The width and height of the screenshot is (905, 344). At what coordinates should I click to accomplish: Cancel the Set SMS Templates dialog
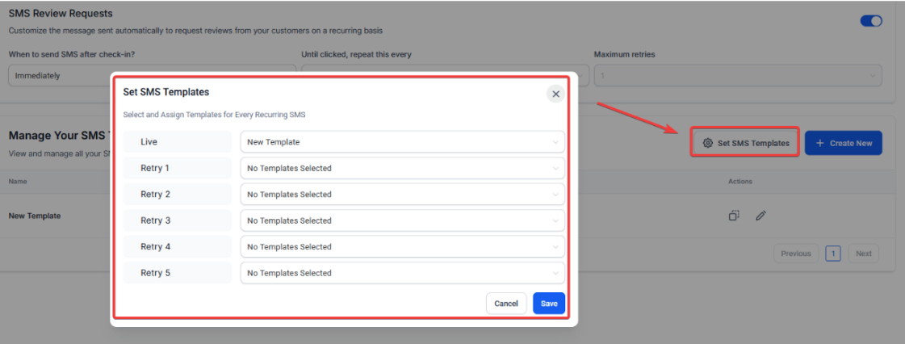click(506, 304)
